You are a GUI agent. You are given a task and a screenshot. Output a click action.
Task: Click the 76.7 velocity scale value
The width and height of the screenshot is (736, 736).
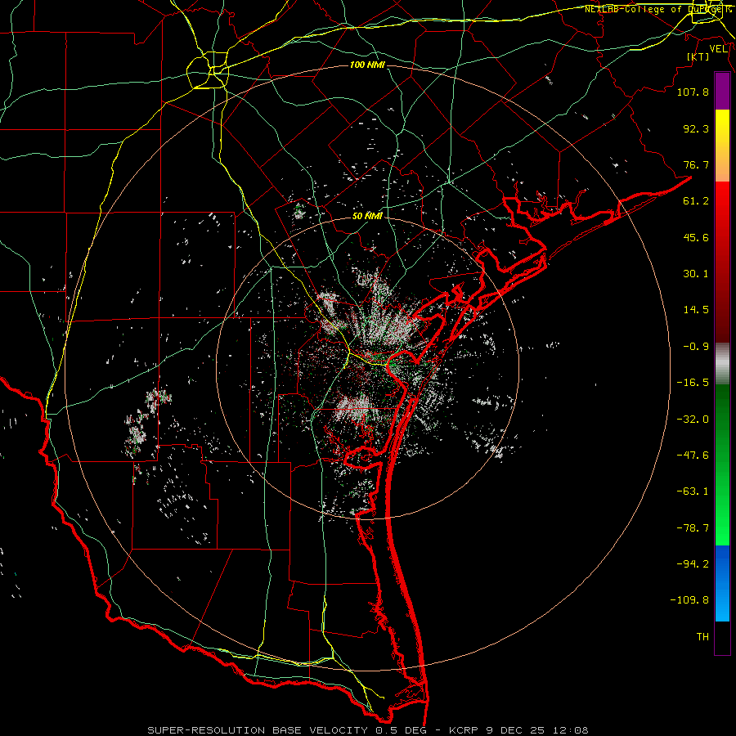pyautogui.click(x=696, y=164)
